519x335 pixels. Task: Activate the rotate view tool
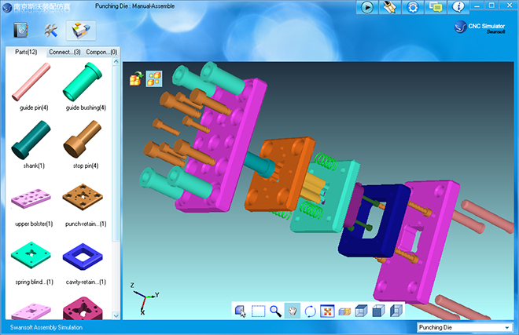click(x=310, y=311)
